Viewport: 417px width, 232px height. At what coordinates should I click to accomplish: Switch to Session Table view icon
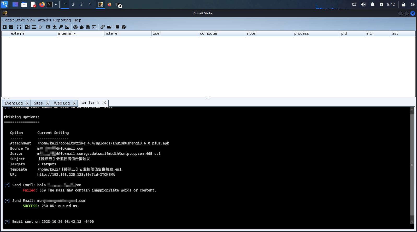click(x=34, y=27)
